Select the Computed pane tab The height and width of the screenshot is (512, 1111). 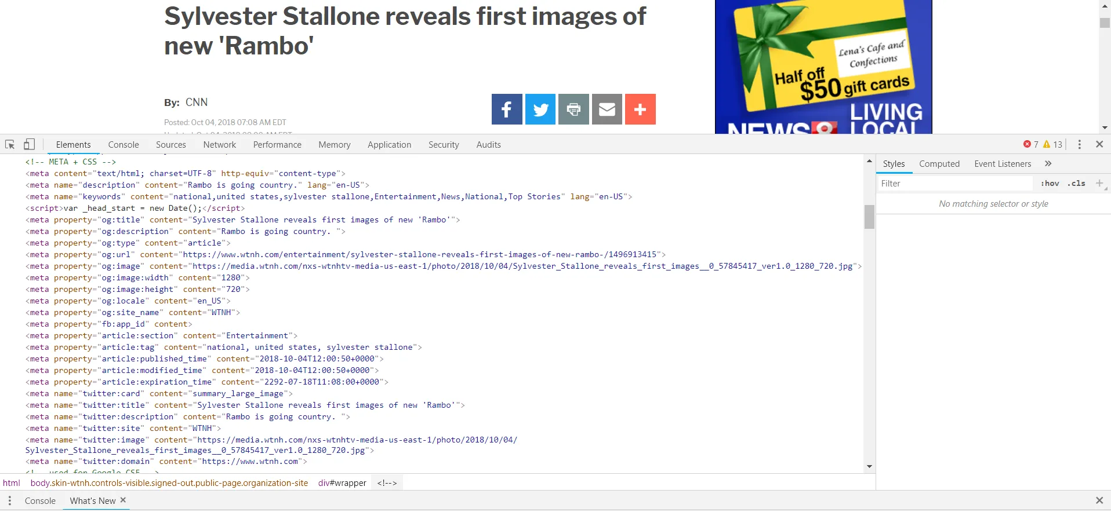(939, 164)
